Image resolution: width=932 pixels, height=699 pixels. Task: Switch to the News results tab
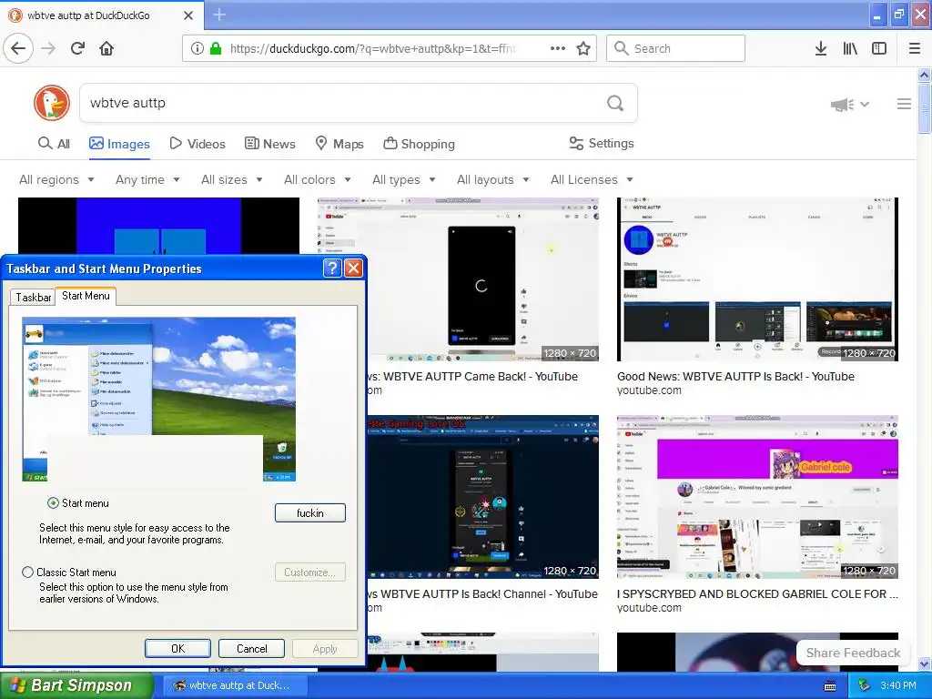tap(269, 143)
